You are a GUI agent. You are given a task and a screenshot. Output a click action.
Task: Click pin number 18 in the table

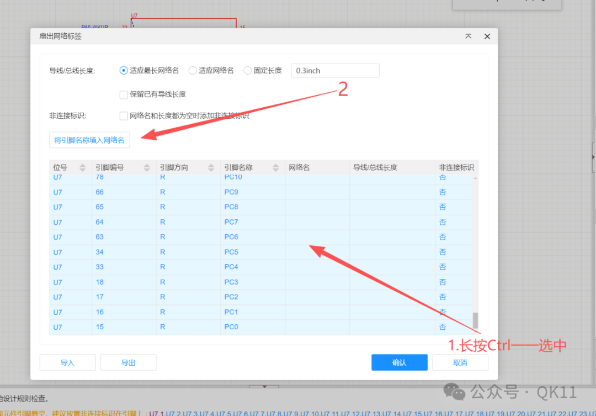coord(99,282)
